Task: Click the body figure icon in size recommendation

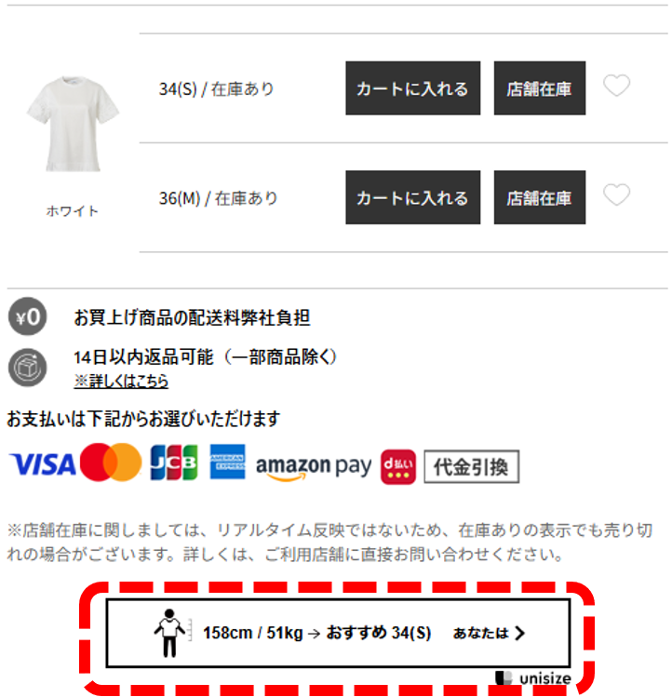Action: pyautogui.click(x=169, y=633)
